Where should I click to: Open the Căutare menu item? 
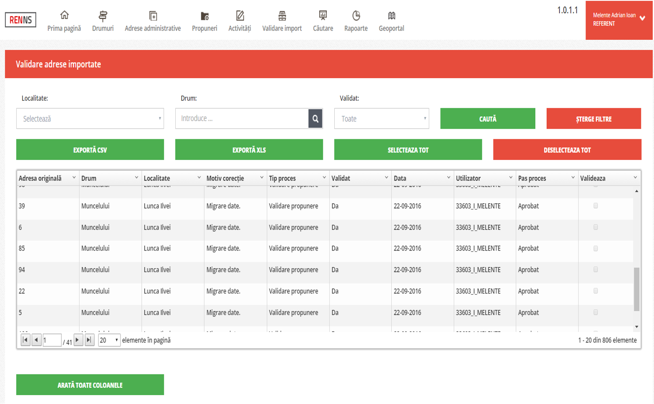[323, 21]
